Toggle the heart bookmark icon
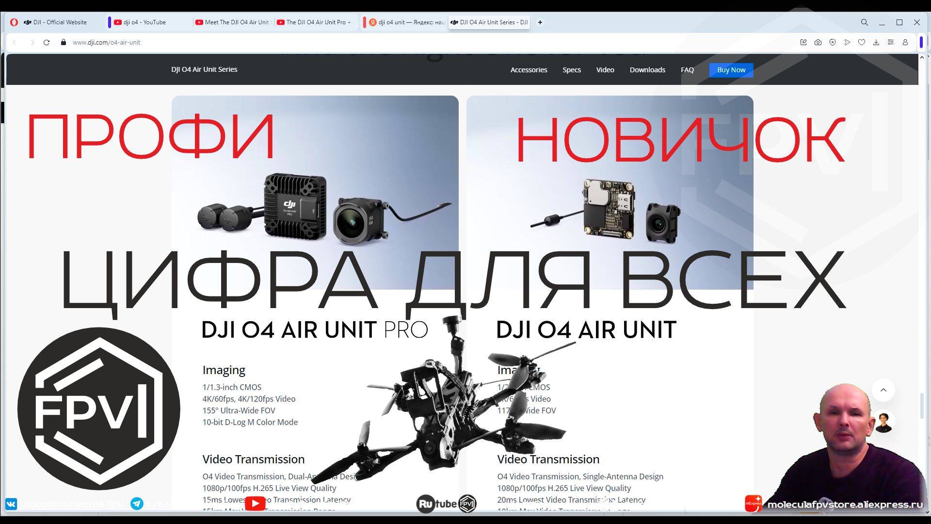The height and width of the screenshot is (524, 931). pos(862,42)
